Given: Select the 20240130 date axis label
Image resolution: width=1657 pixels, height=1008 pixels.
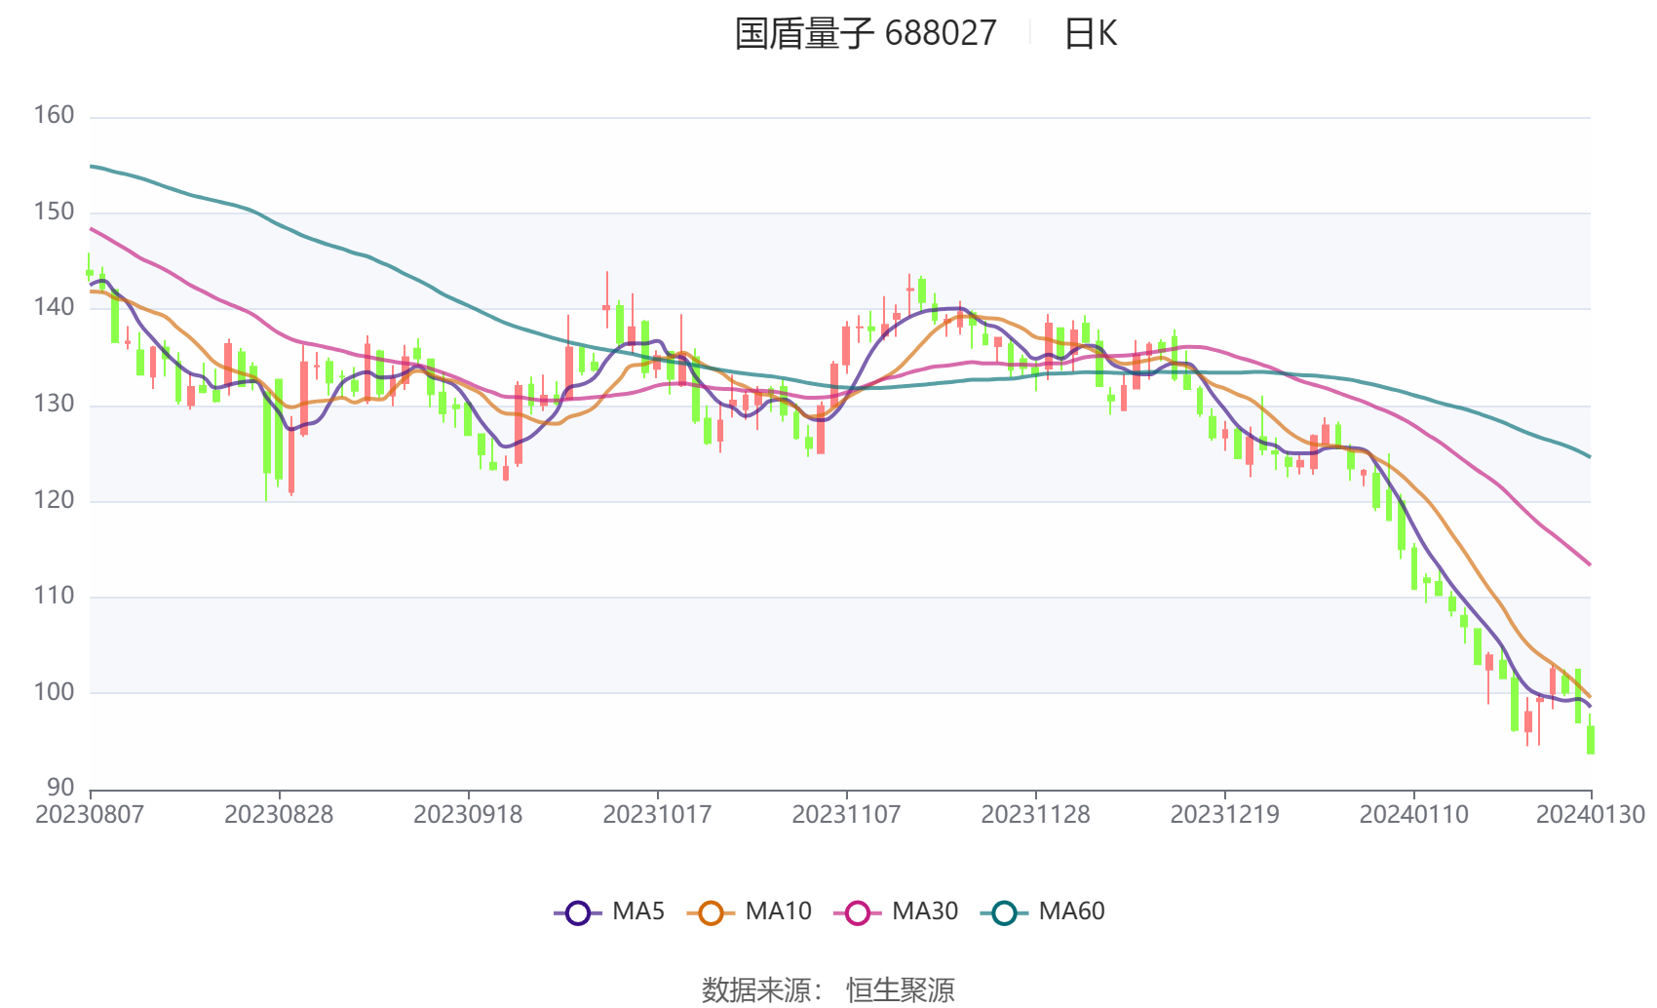Looking at the screenshot, I should coord(1591,814).
